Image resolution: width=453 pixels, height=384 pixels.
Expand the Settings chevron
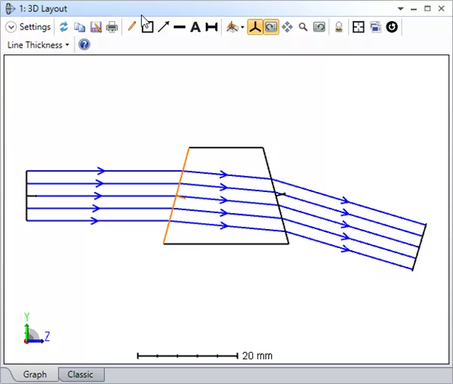click(x=11, y=27)
